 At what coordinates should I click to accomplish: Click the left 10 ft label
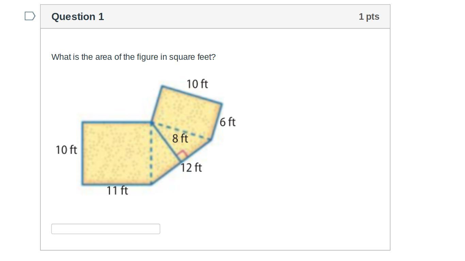tap(66, 150)
